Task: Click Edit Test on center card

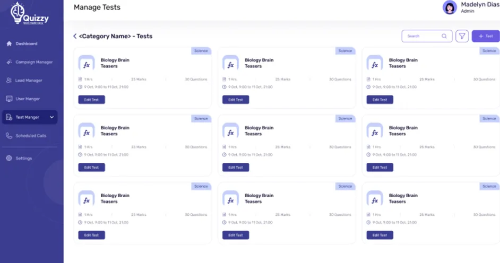Action: point(236,168)
